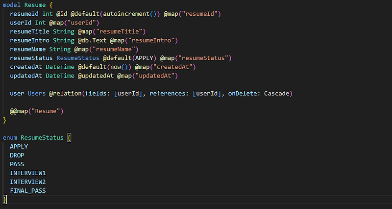Click the closing brace of the Resume model
The width and height of the screenshot is (392, 209).
[4, 120]
